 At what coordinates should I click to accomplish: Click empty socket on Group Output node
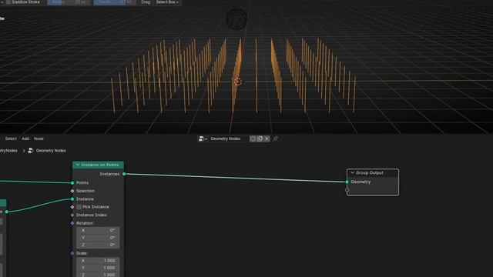347,190
